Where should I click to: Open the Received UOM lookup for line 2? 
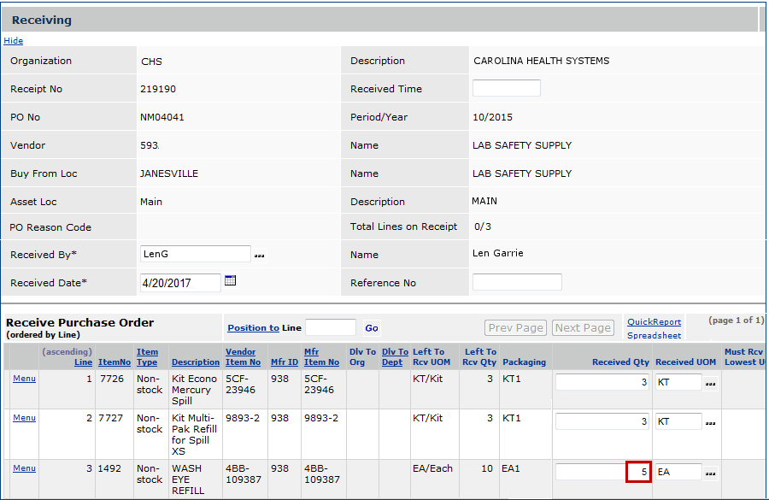[711, 422]
